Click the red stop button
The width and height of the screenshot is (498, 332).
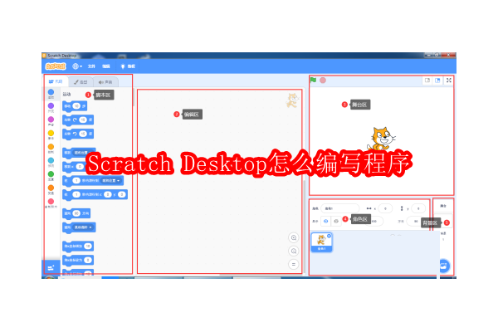click(323, 80)
